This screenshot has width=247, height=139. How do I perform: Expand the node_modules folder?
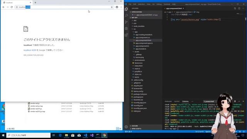[x=139, y=26]
